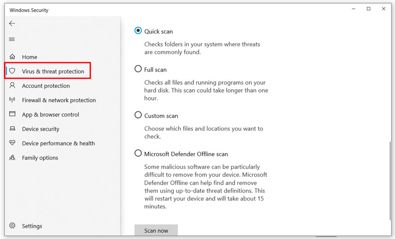Viewport: 395px width, 239px height.
Task: Click the 'Checks all files and running programs' text
Action: click(x=206, y=90)
